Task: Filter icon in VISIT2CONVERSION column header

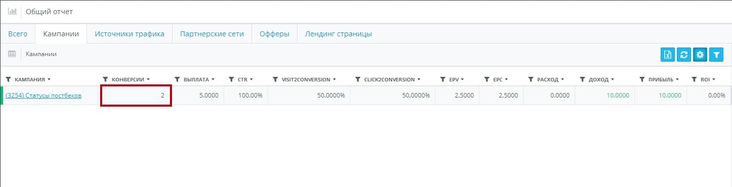Action: [275, 79]
